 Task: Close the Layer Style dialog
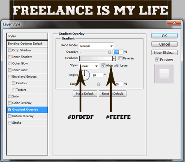click(x=174, y=23)
